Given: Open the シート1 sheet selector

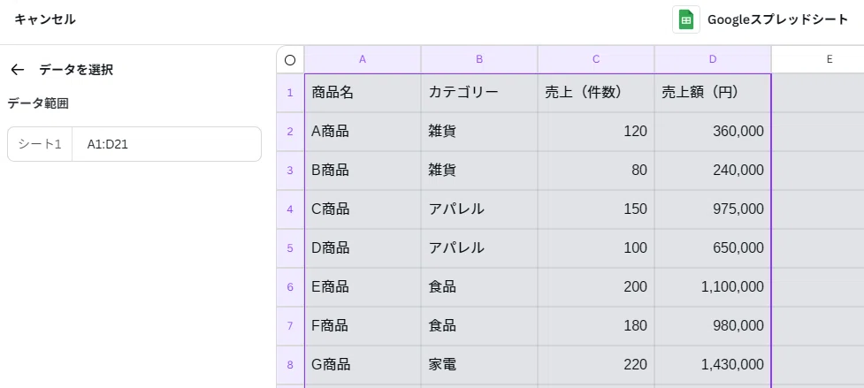Looking at the screenshot, I should tap(40, 144).
